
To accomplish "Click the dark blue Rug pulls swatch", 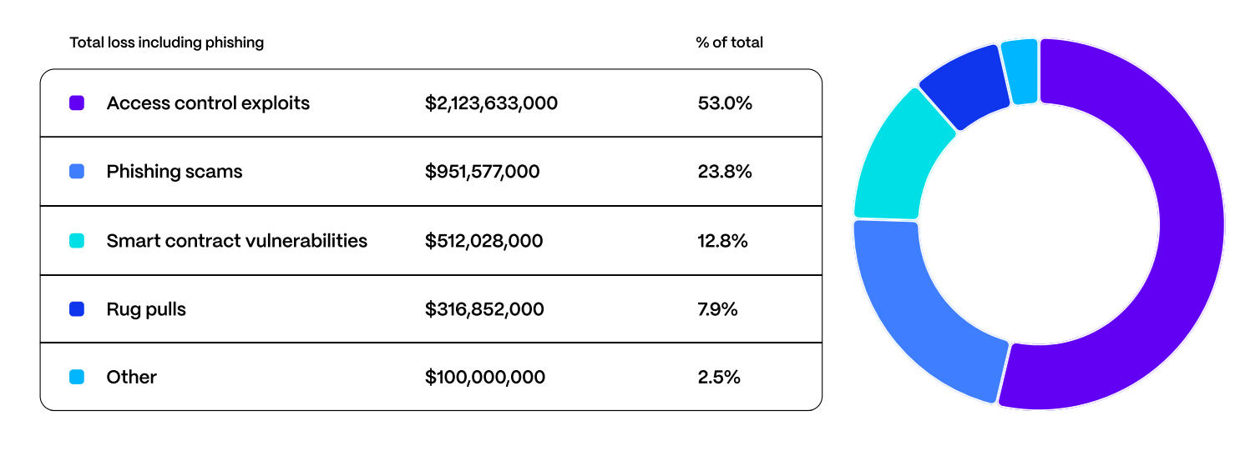I will click(77, 309).
